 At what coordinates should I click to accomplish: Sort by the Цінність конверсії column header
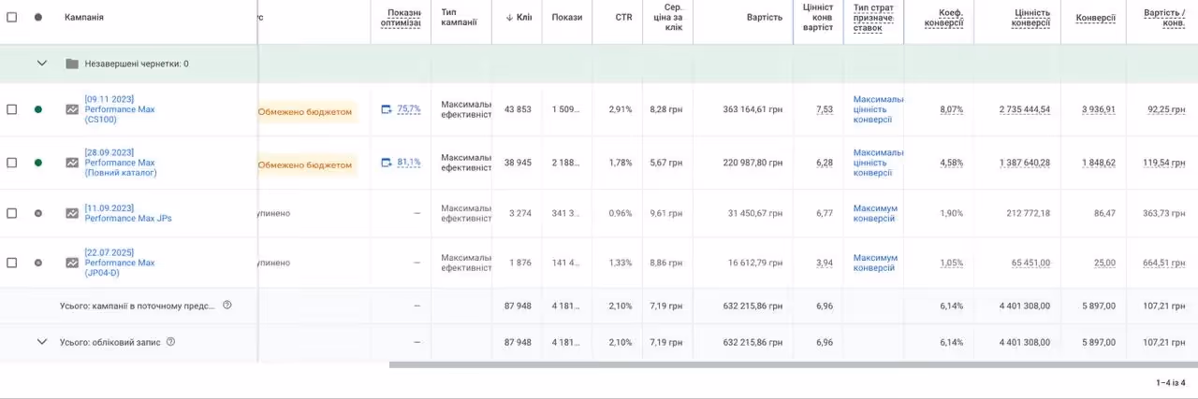coord(1030,17)
